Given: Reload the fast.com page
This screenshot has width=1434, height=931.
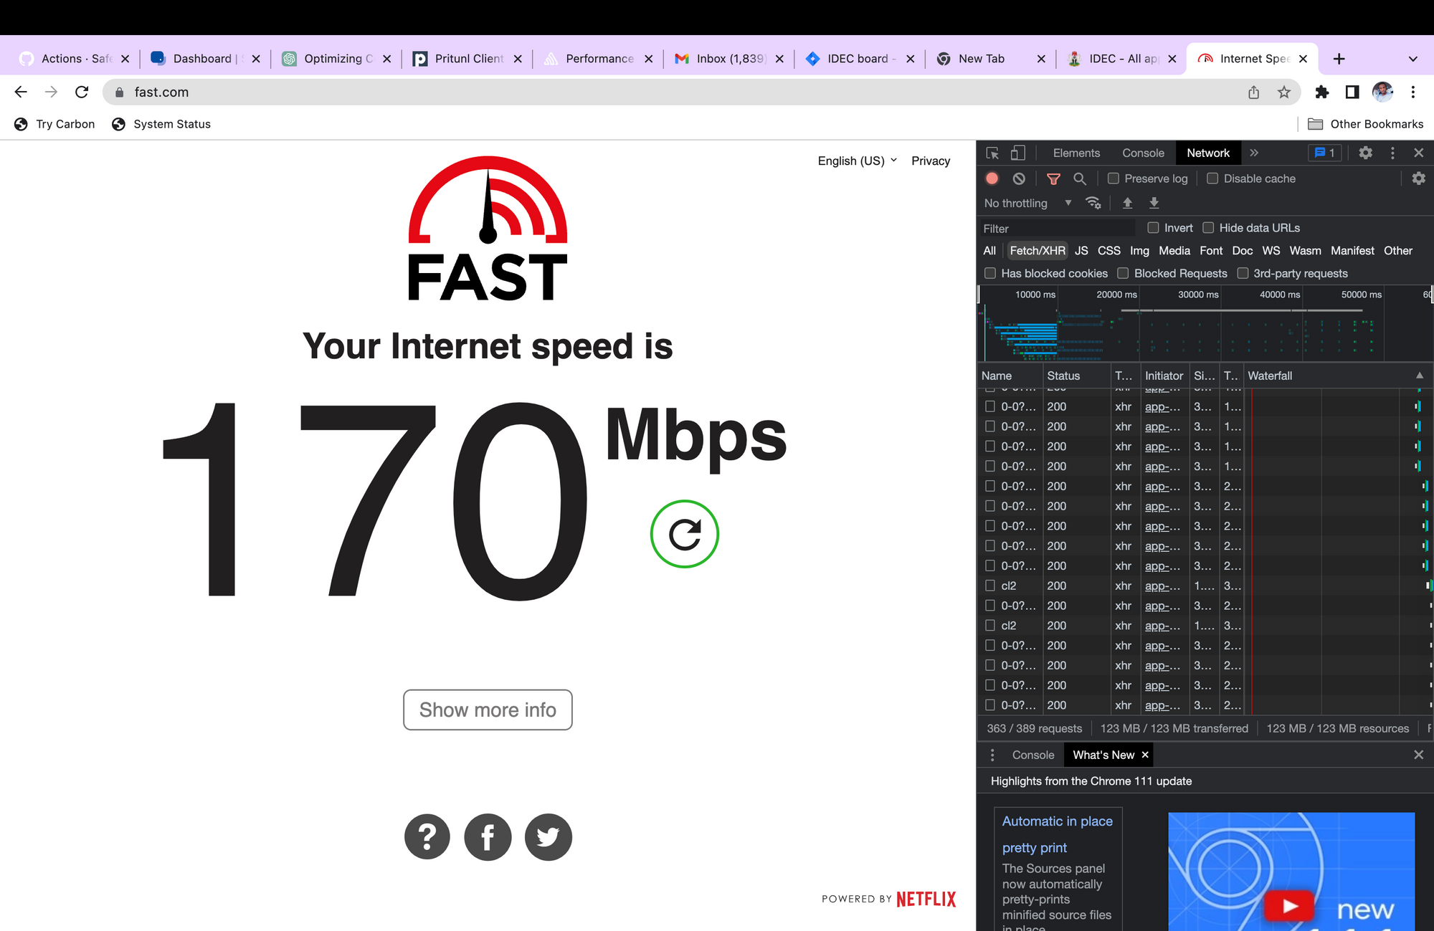Looking at the screenshot, I should click(82, 92).
